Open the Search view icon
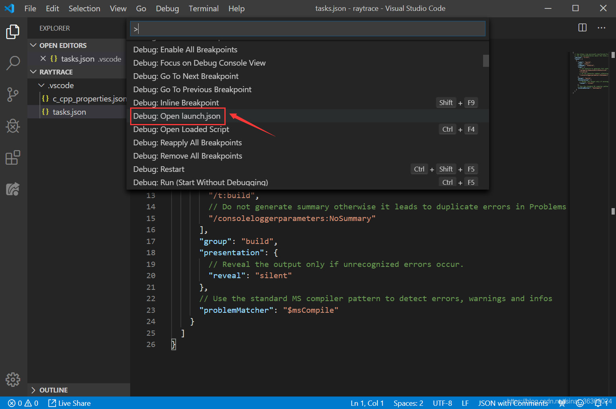Image resolution: width=616 pixels, height=409 pixels. [13, 63]
